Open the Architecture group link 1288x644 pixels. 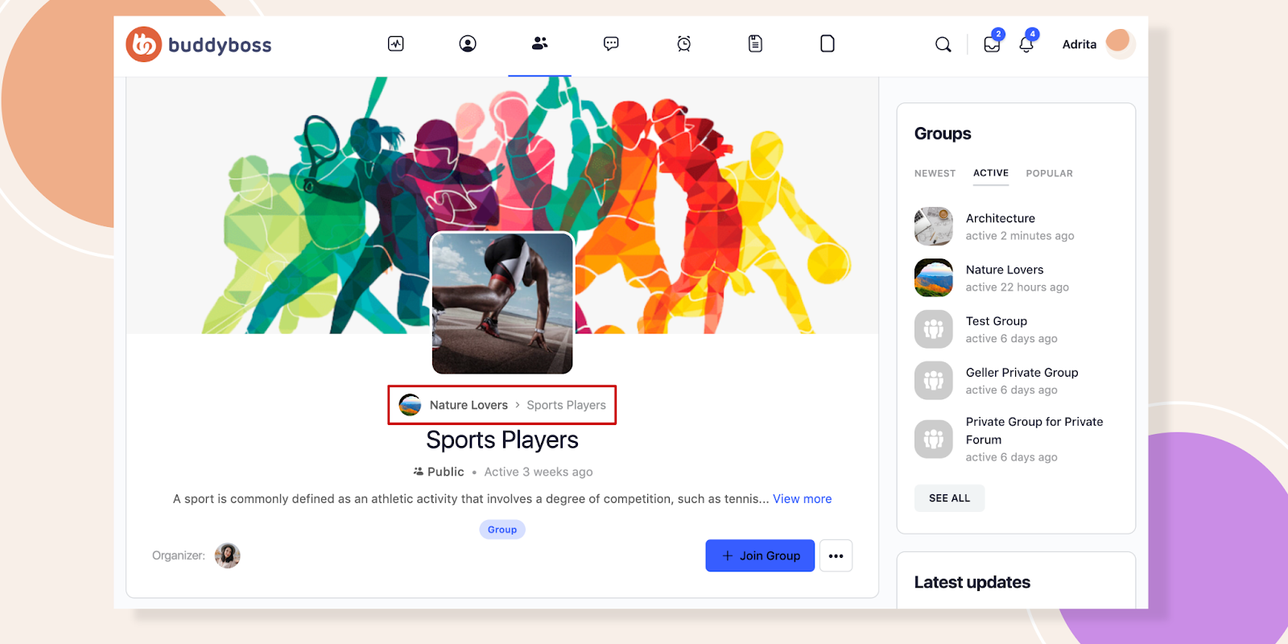1001,218
